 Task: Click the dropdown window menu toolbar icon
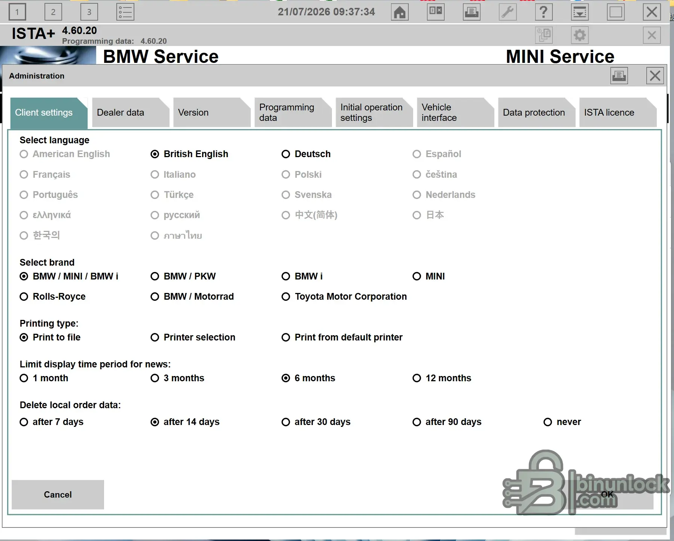click(580, 12)
